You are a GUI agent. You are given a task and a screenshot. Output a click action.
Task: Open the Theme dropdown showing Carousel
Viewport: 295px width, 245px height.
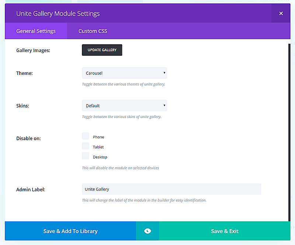pos(124,73)
